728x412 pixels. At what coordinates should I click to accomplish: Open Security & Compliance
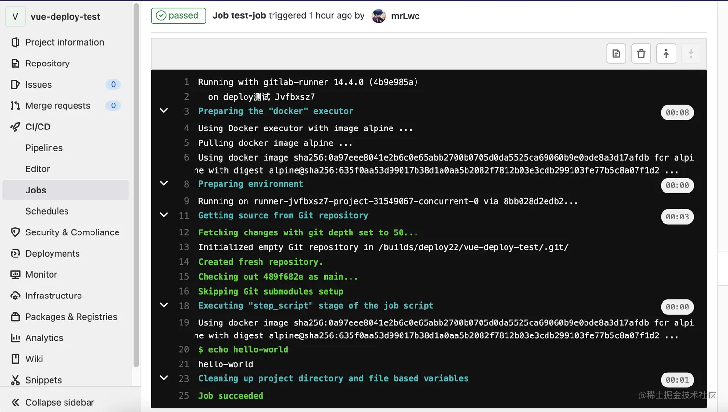[72, 232]
